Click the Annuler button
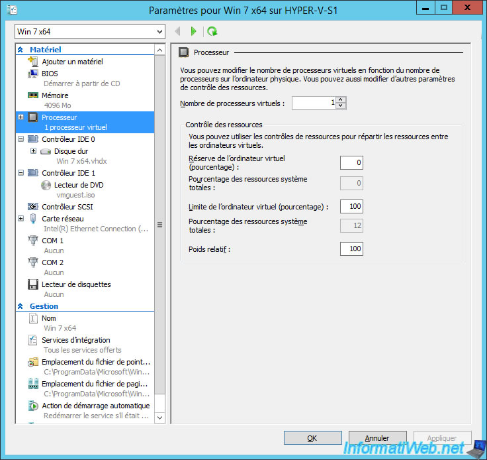487x460 pixels. [x=377, y=438]
